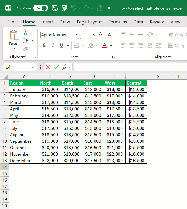Toggle Underline formatting
Screen dimensions: 187x209
pyautogui.click(x=61, y=46)
